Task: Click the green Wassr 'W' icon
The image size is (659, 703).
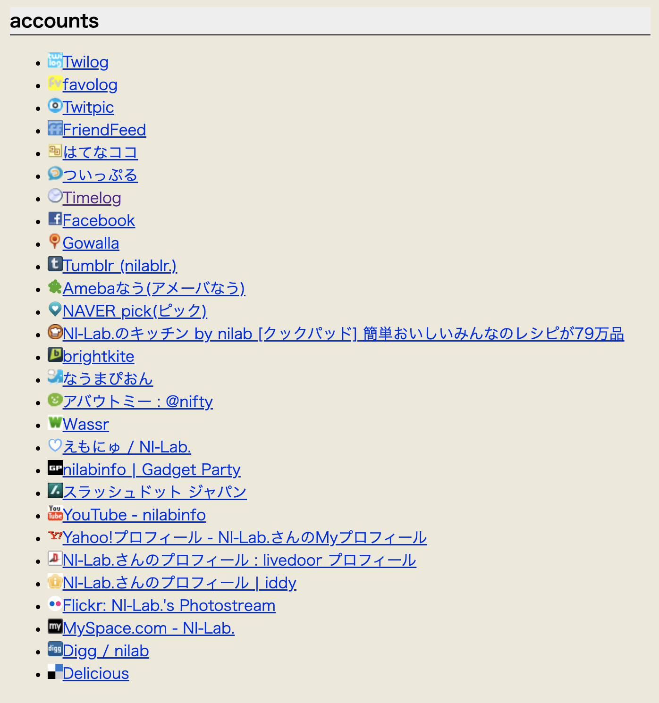Action: [55, 423]
